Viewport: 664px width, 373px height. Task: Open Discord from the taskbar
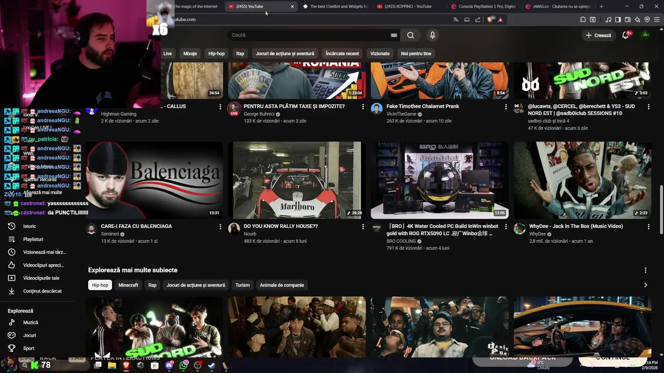[x=169, y=365]
